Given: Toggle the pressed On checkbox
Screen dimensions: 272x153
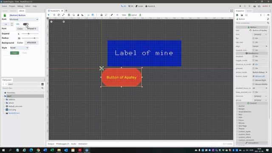Looking at the screenshot, I should 254,68.
